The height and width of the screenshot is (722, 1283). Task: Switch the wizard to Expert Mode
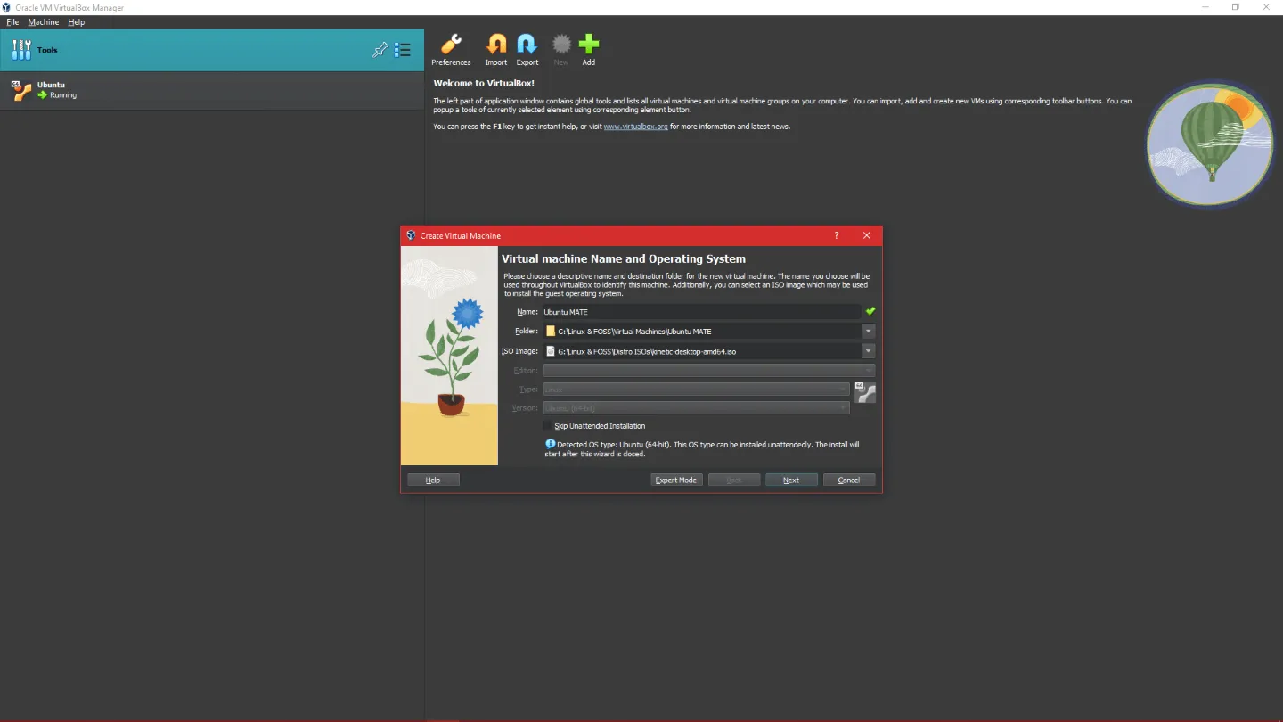click(x=676, y=480)
